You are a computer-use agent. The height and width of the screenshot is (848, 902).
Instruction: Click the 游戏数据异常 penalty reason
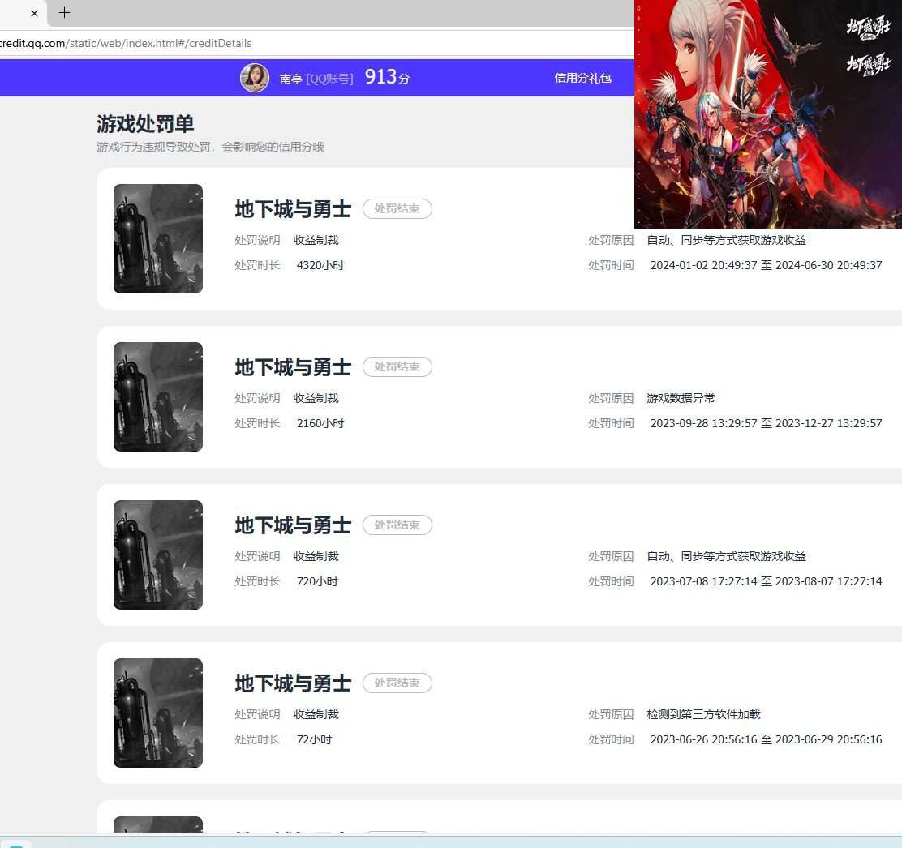click(681, 398)
